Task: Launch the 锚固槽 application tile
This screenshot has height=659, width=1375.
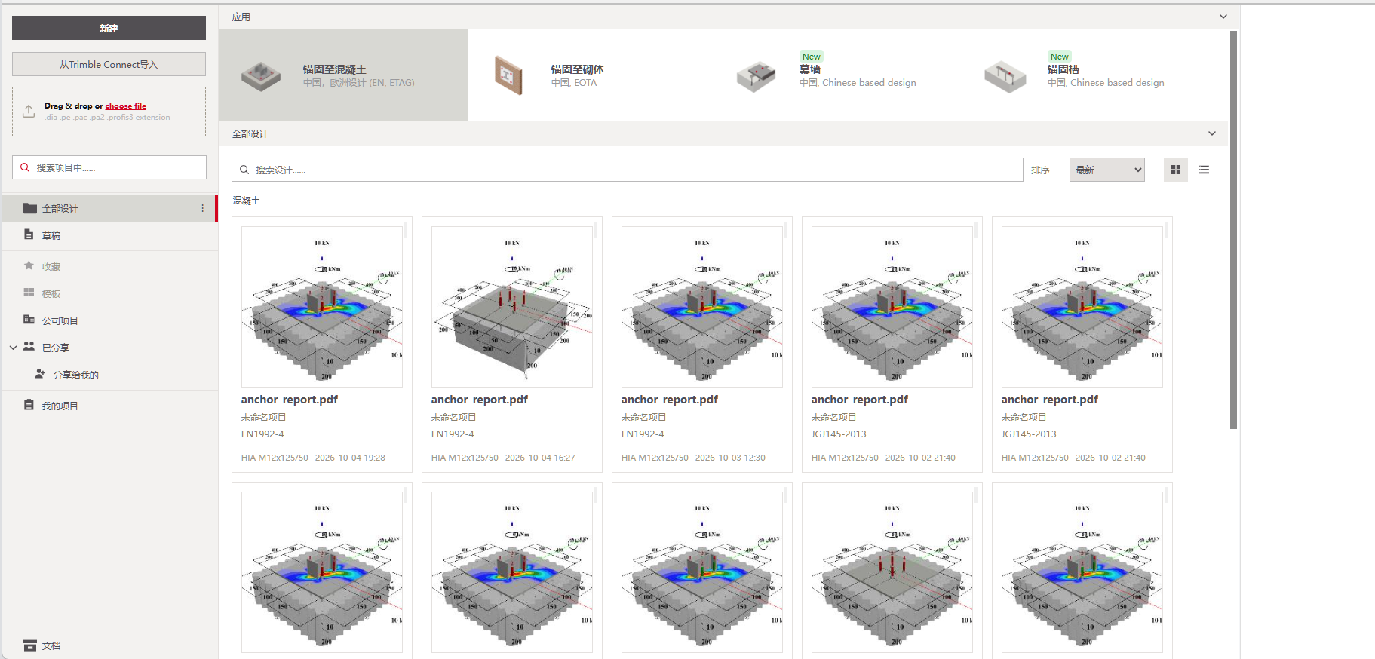Action: [x=1088, y=75]
